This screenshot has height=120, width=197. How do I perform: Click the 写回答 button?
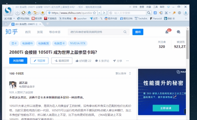point(39,61)
